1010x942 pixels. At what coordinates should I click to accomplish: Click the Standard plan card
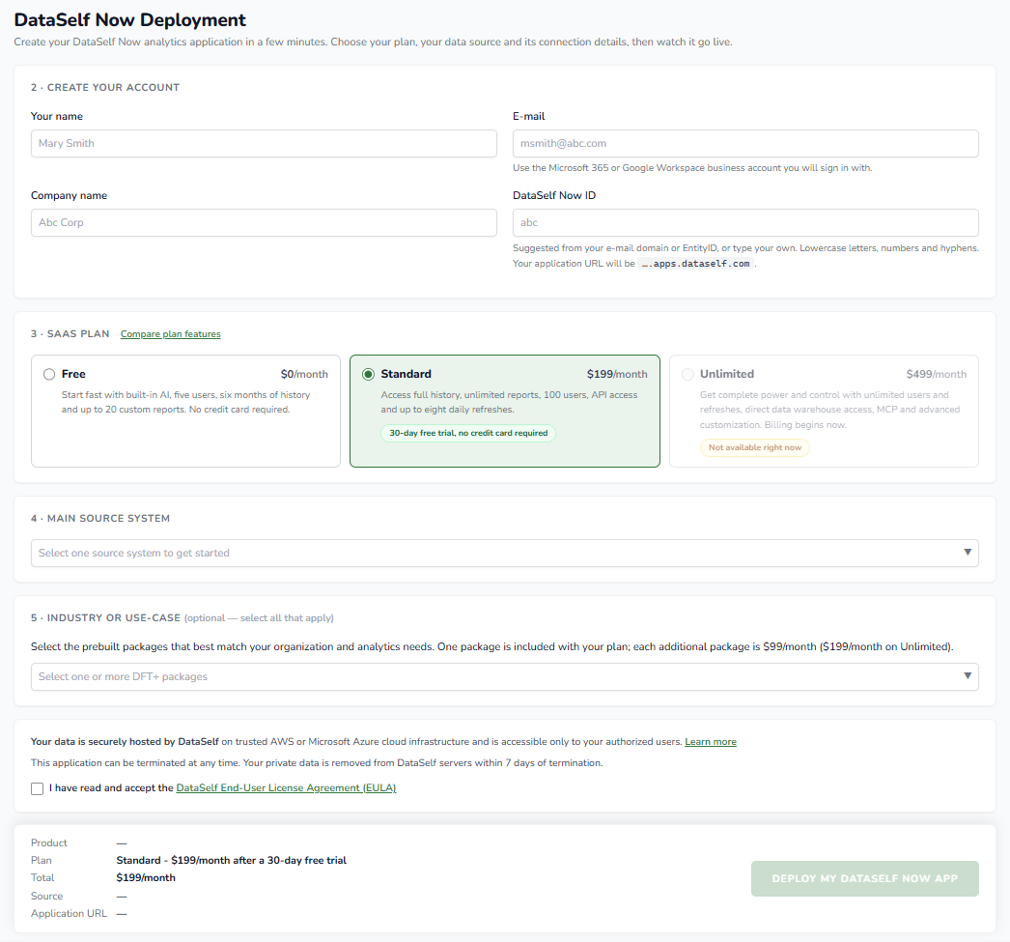(x=504, y=411)
